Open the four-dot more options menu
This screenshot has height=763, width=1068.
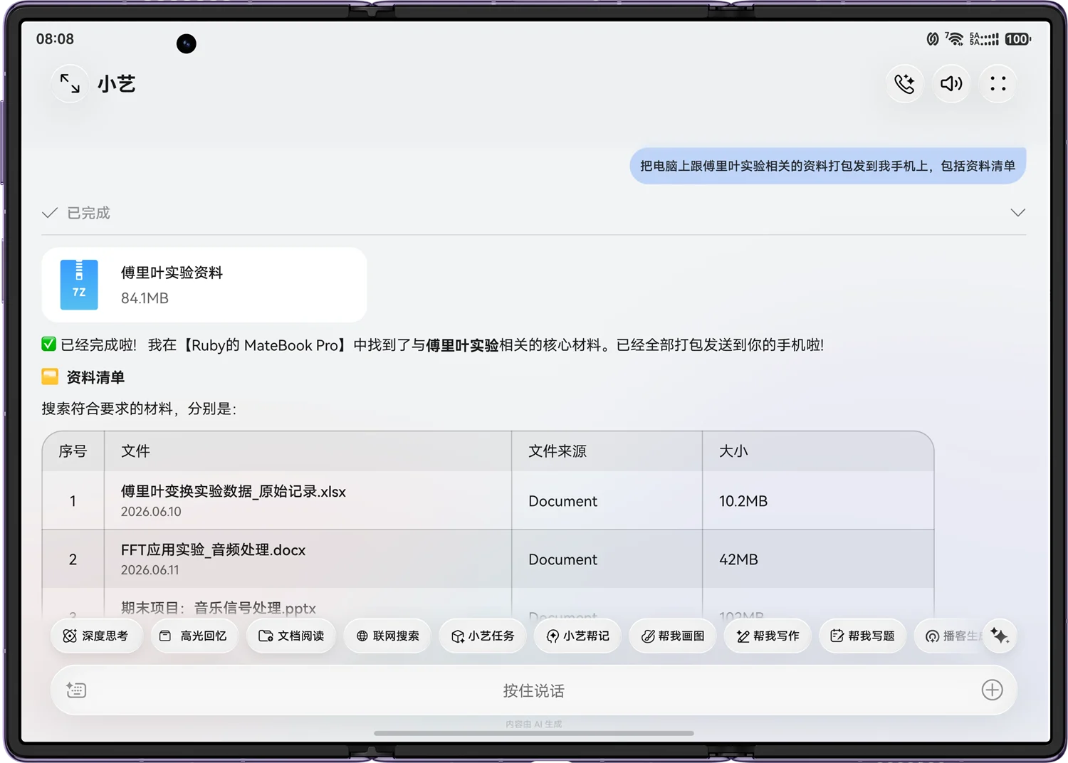pyautogui.click(x=998, y=84)
